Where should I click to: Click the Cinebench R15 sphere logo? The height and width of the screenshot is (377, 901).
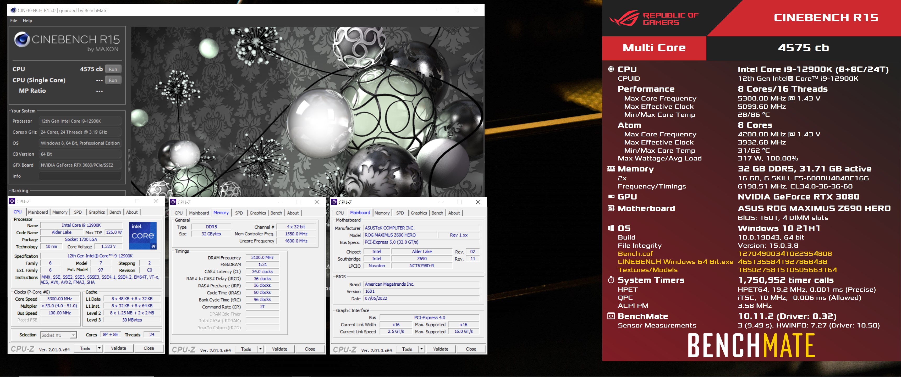[x=22, y=40]
